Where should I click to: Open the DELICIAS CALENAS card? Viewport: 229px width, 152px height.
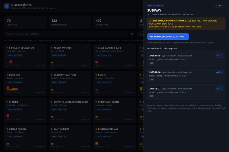click(114, 138)
